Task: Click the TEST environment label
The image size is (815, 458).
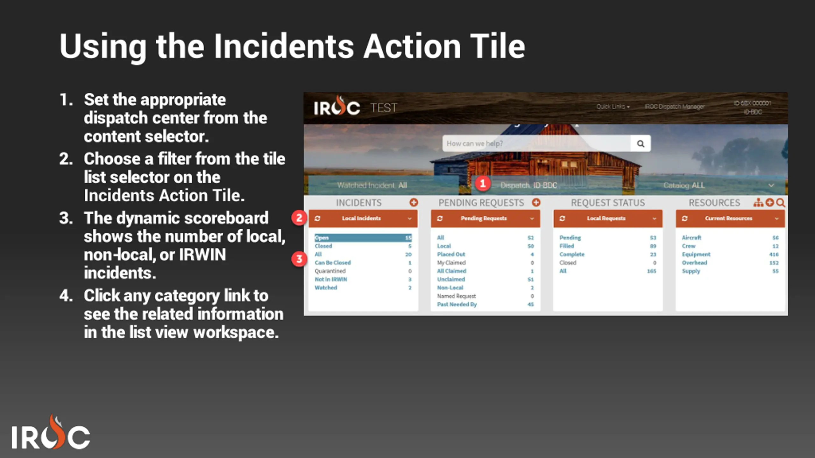Action: (384, 108)
